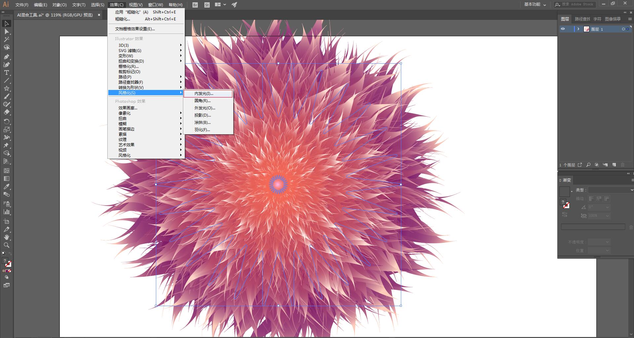Open the gradient swatch preset arrow
Viewport: 634px width, 338px height.
pos(572,191)
